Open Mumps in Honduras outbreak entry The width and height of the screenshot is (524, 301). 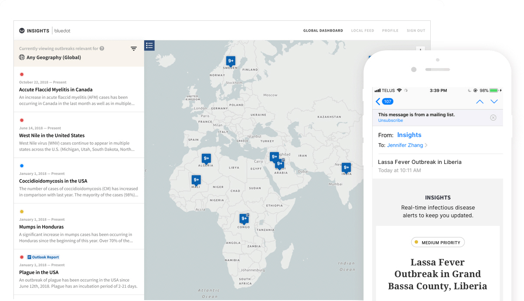click(41, 227)
